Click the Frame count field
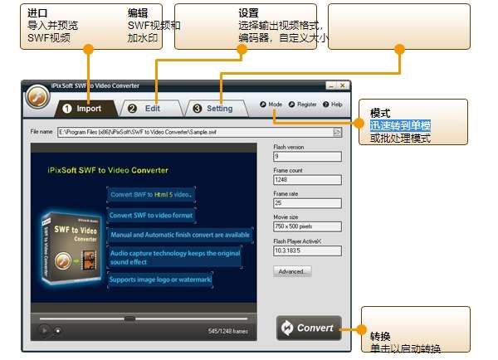 click(307, 180)
